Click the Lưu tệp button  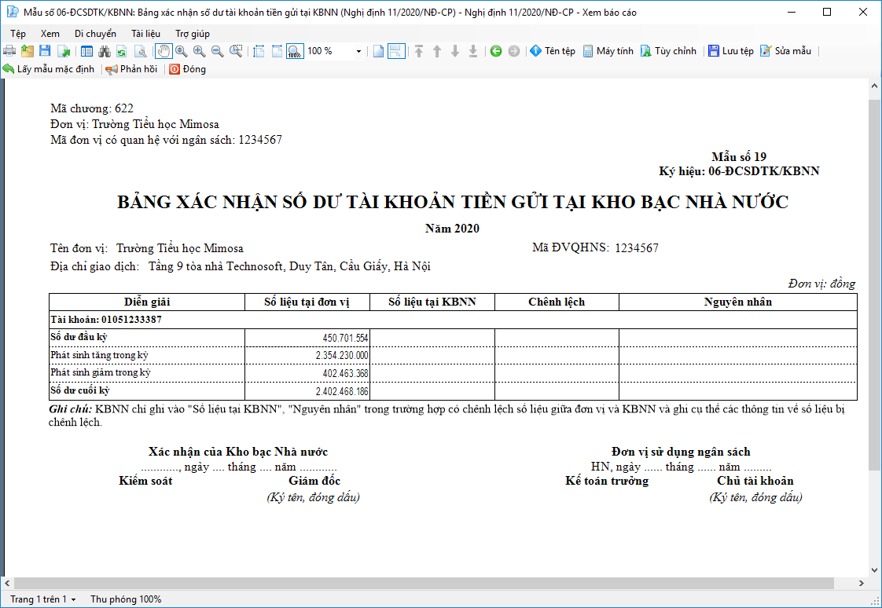[x=731, y=51]
